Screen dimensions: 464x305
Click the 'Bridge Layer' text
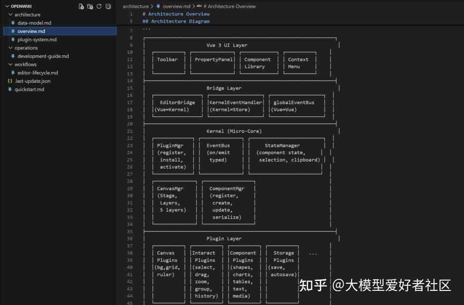(224, 88)
